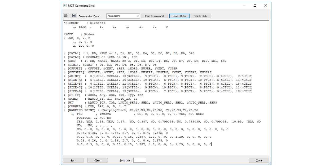The height and width of the screenshot is (167, 334).
Task: Select the *SECTION combo box field
Action: pos(121,16)
